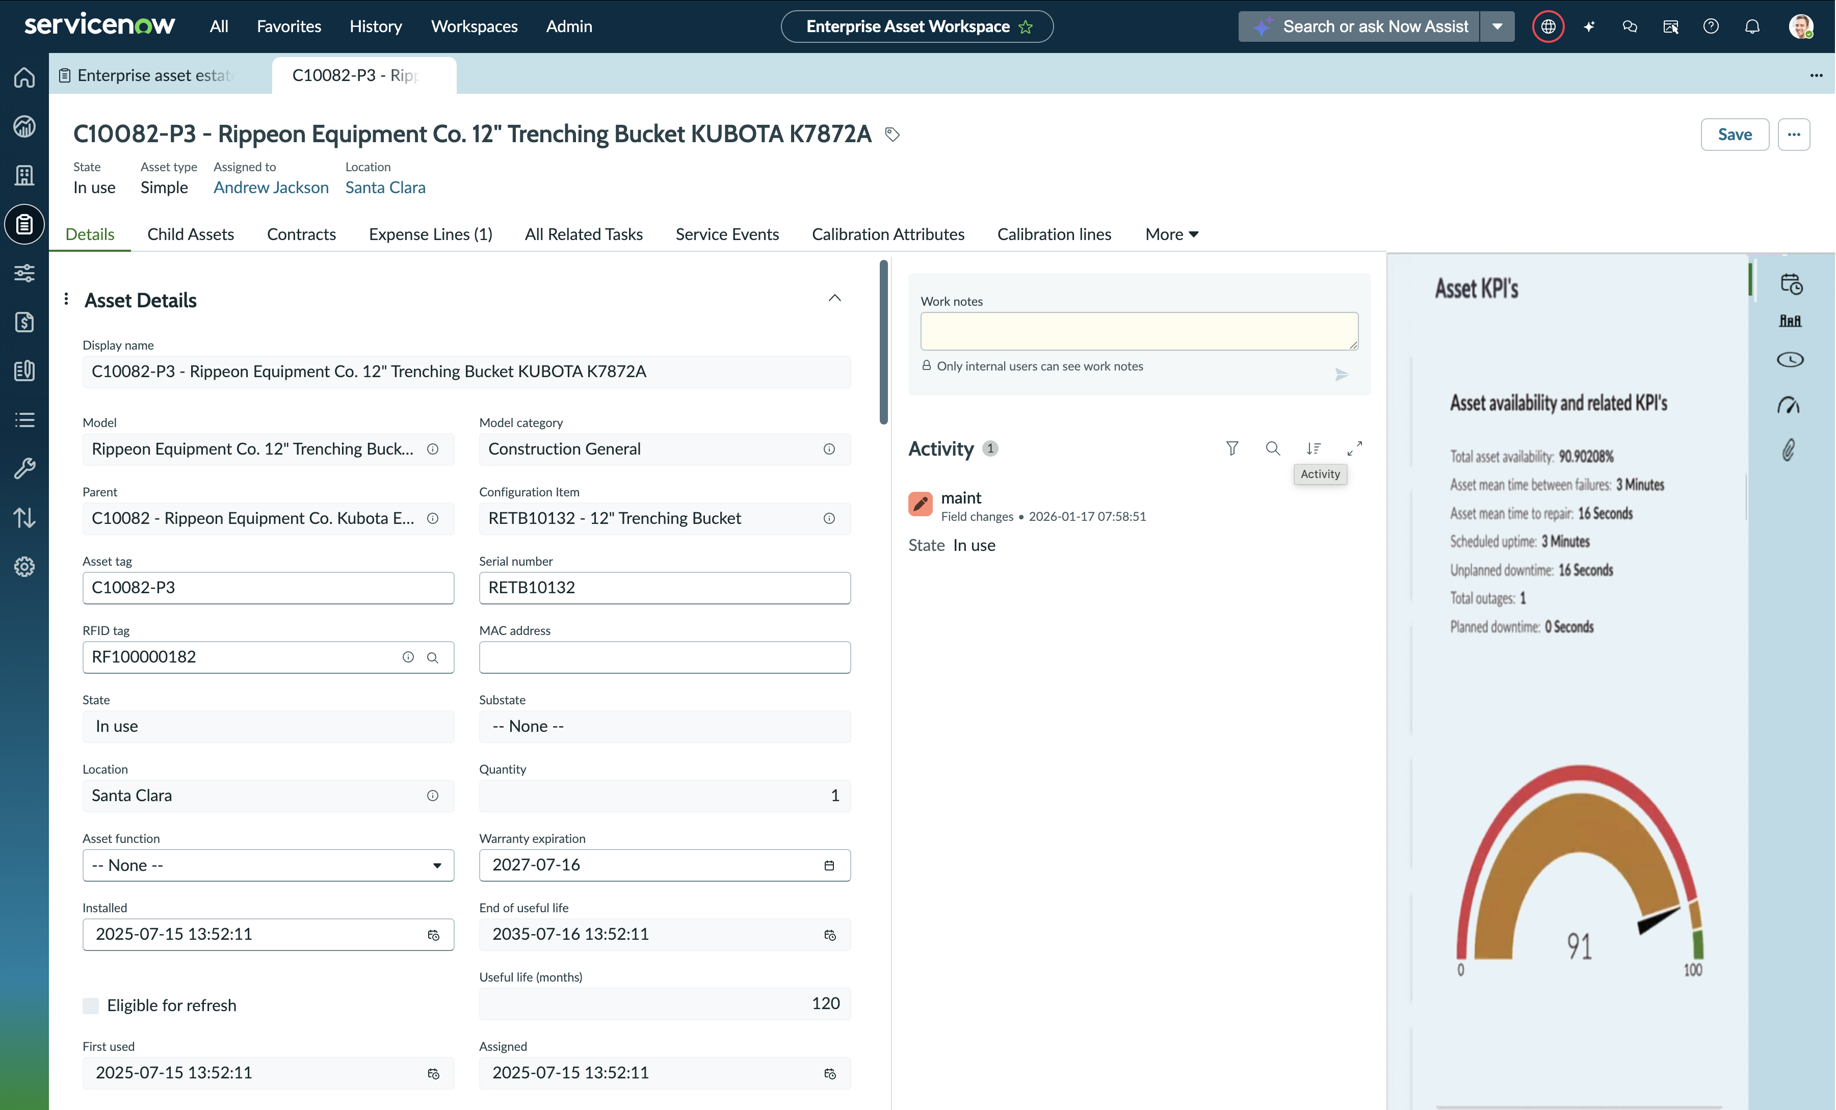Toggle the Eligible for refresh checkbox
This screenshot has height=1110, width=1836.
pos(91,1006)
